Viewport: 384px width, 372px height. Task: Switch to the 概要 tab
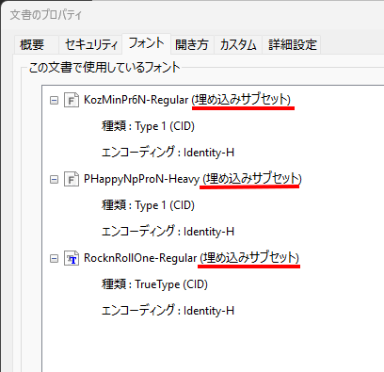point(36,44)
